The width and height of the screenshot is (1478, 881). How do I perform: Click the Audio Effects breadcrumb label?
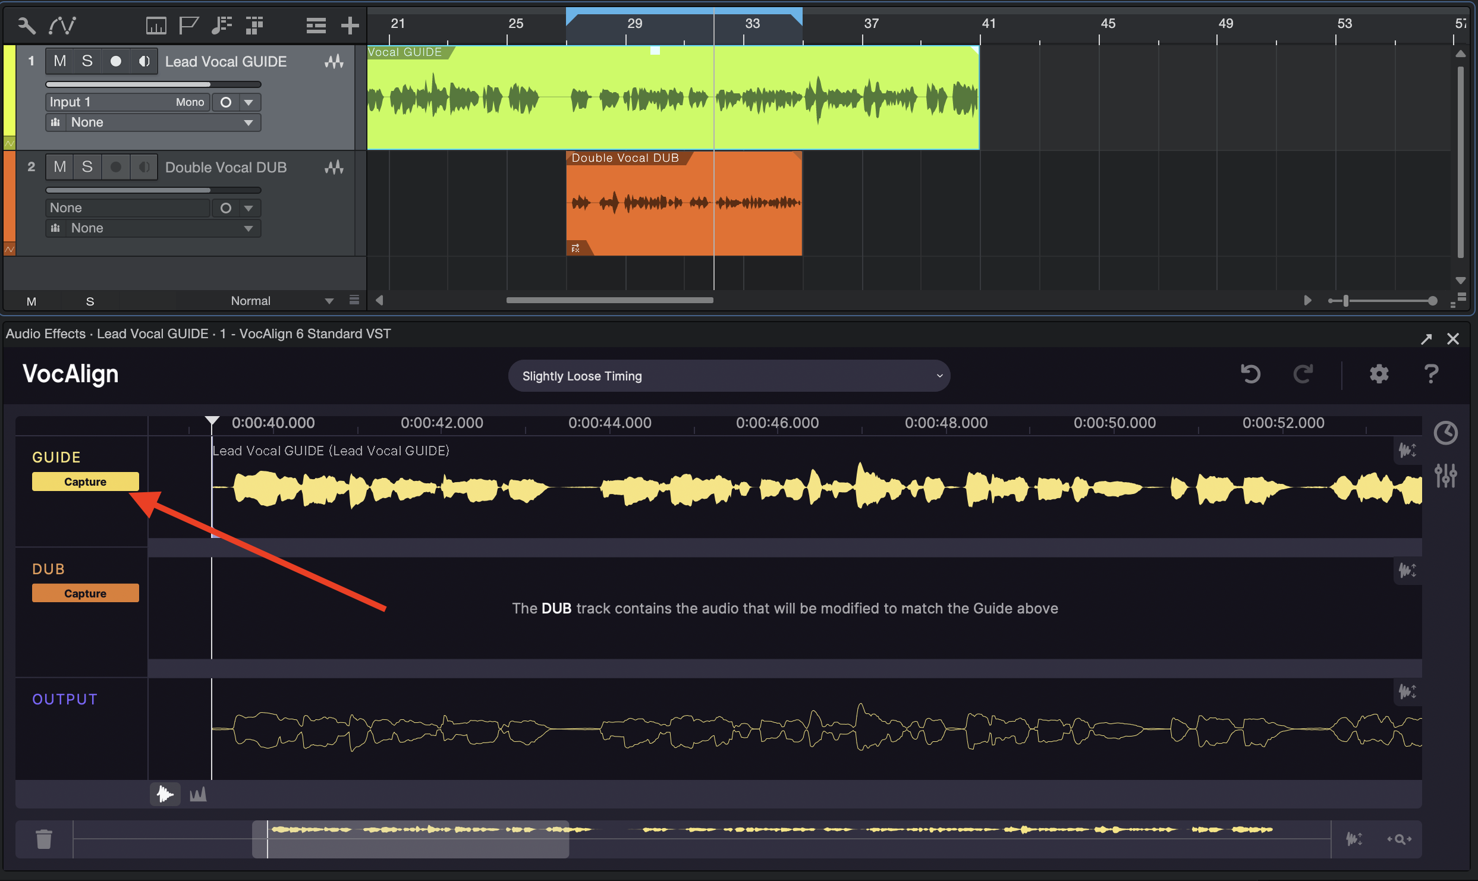point(45,333)
